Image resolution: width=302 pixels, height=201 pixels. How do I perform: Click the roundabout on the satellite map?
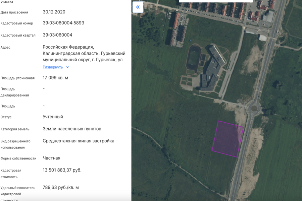tap(254, 108)
